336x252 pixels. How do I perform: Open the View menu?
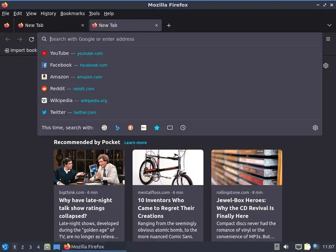click(x=31, y=13)
